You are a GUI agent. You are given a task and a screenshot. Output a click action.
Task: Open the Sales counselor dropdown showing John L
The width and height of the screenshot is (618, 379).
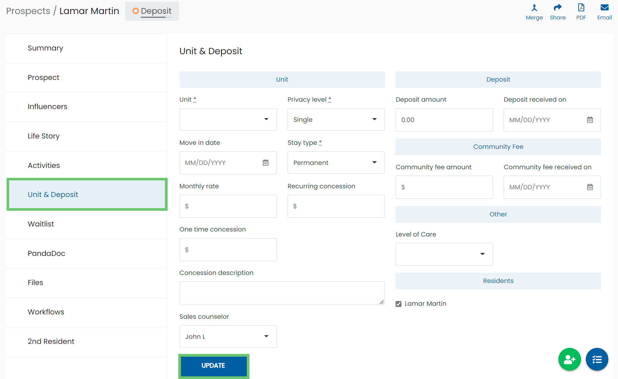click(x=228, y=337)
